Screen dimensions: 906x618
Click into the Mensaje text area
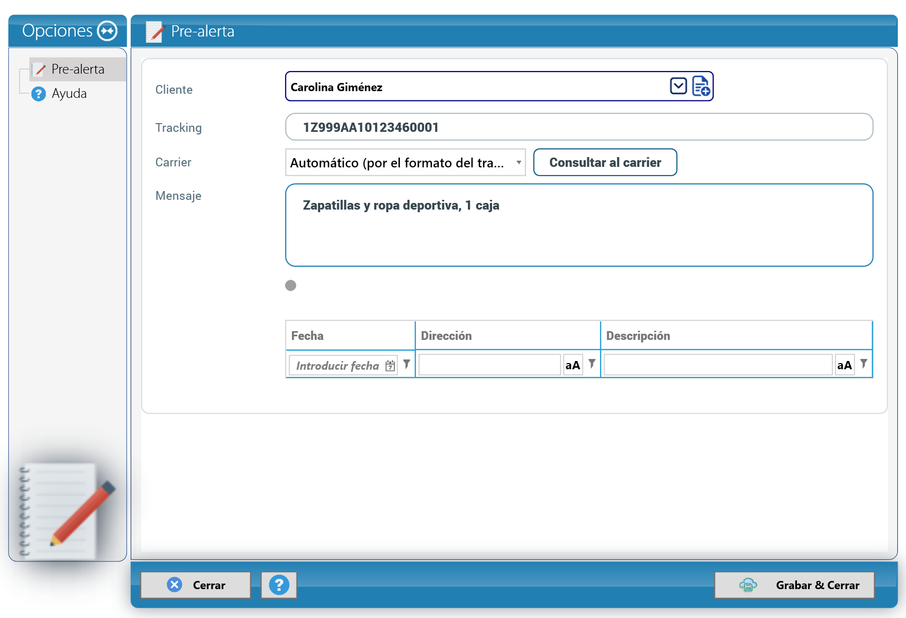579,225
